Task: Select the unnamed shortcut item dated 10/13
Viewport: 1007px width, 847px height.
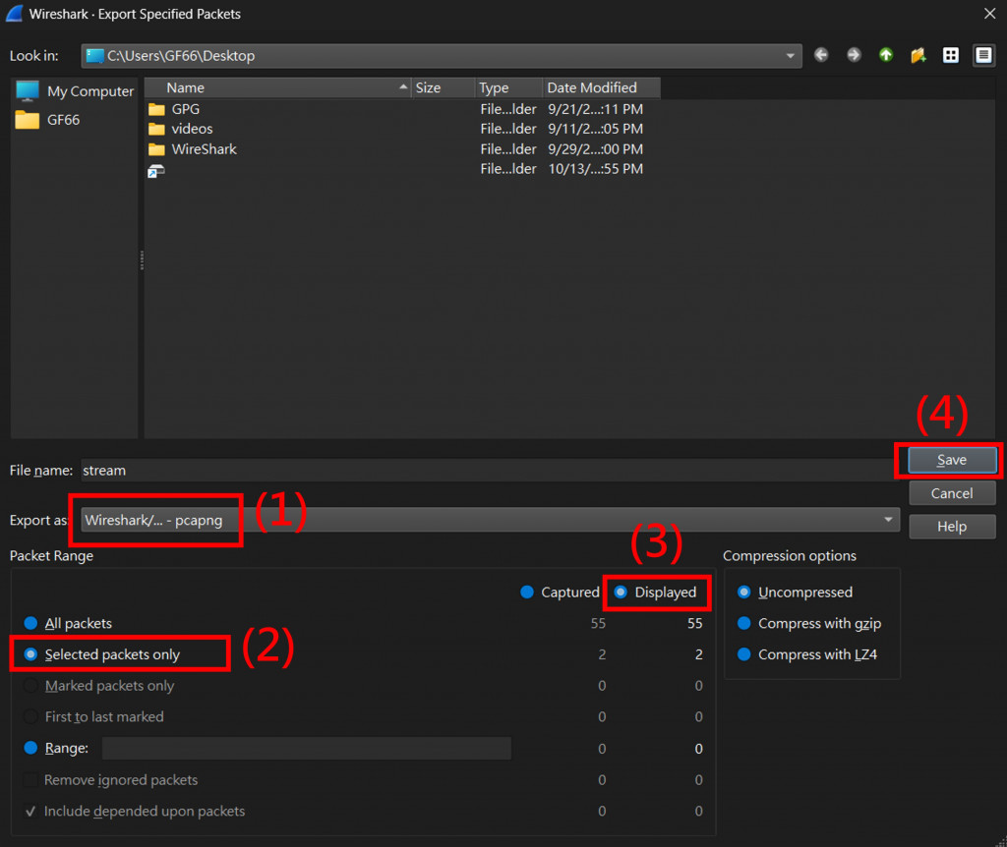Action: coord(156,170)
